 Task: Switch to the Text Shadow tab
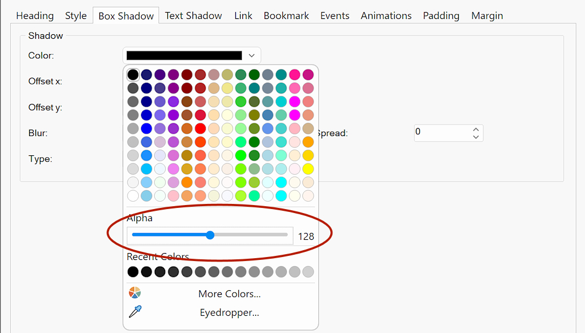(193, 15)
